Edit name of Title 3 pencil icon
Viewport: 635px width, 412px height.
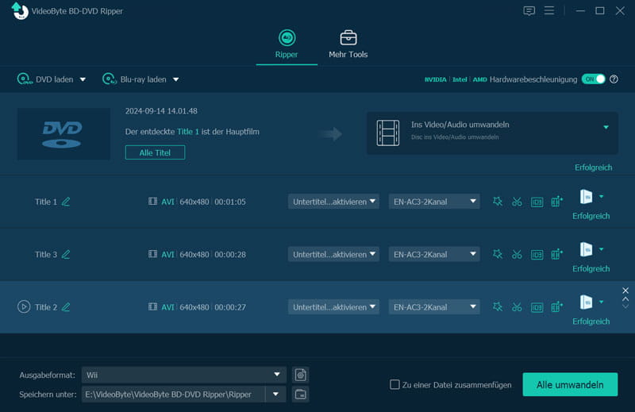pos(66,254)
